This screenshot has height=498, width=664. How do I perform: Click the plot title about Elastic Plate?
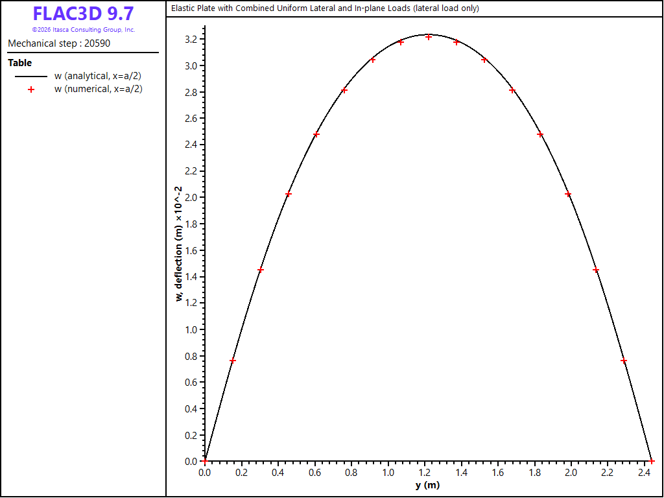pyautogui.click(x=325, y=8)
